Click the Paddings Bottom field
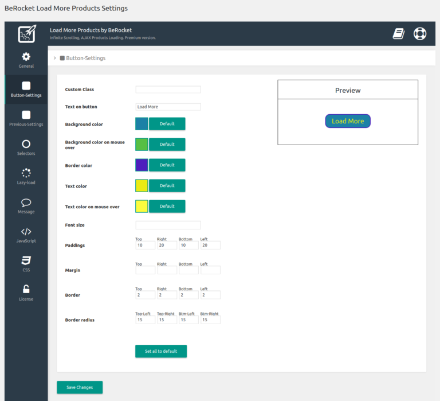 click(188, 246)
